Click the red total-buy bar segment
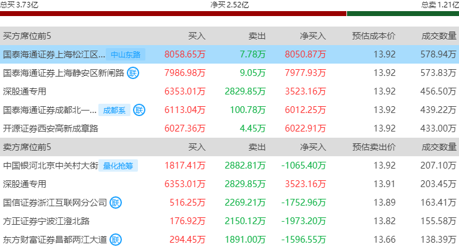This screenshot has height=247, width=459. pyautogui.click(x=173, y=14)
